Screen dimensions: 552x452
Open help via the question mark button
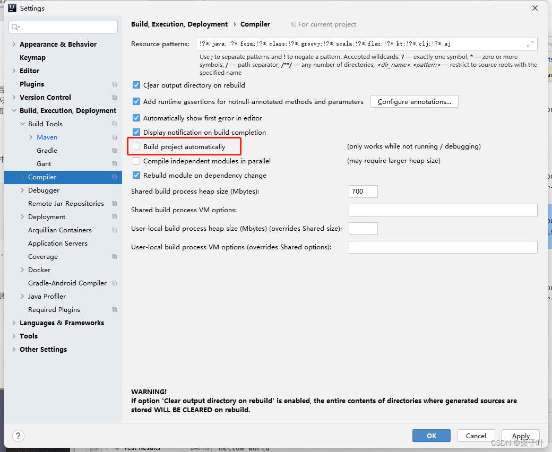click(x=18, y=436)
